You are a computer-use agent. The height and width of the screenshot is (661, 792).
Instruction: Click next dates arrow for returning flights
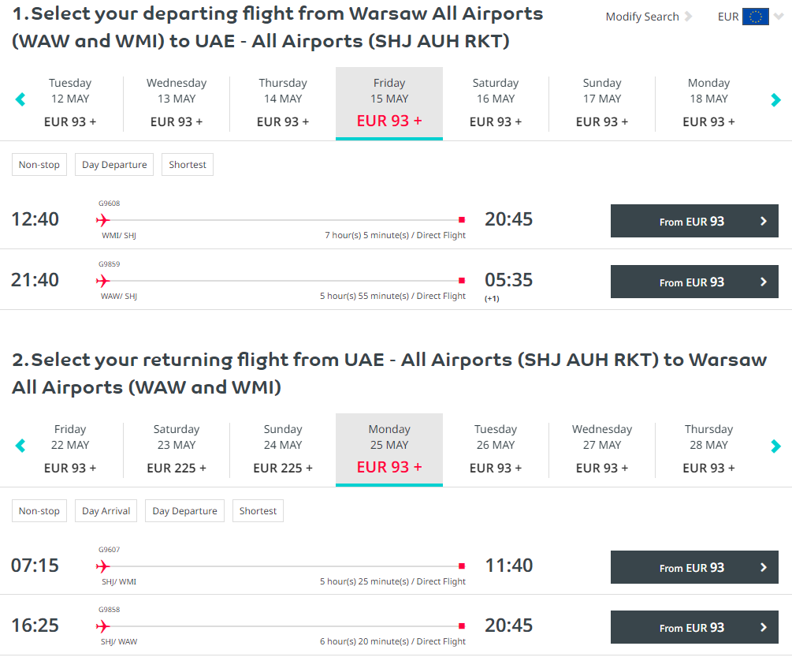coord(775,446)
